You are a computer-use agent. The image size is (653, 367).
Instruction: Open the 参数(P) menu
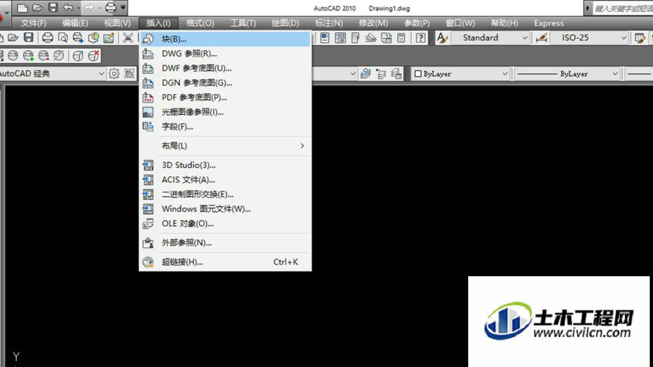(417, 24)
